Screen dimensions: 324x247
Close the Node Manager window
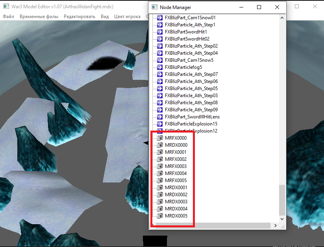(x=277, y=7)
